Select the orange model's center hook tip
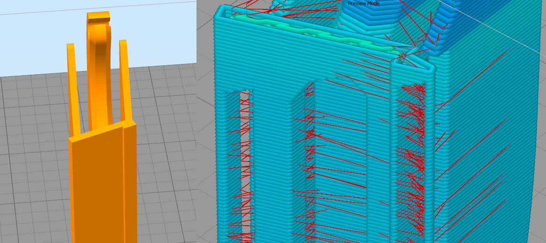Screen dimensions: 546x243 (x=99, y=16)
